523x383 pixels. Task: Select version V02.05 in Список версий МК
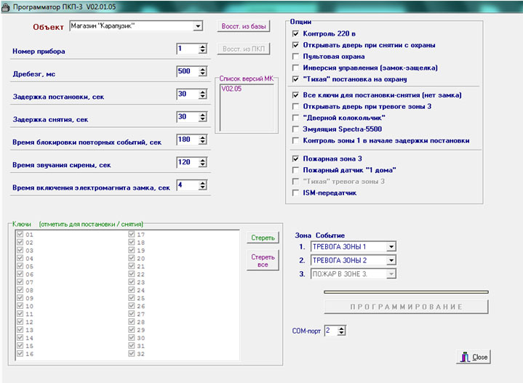tap(231, 89)
